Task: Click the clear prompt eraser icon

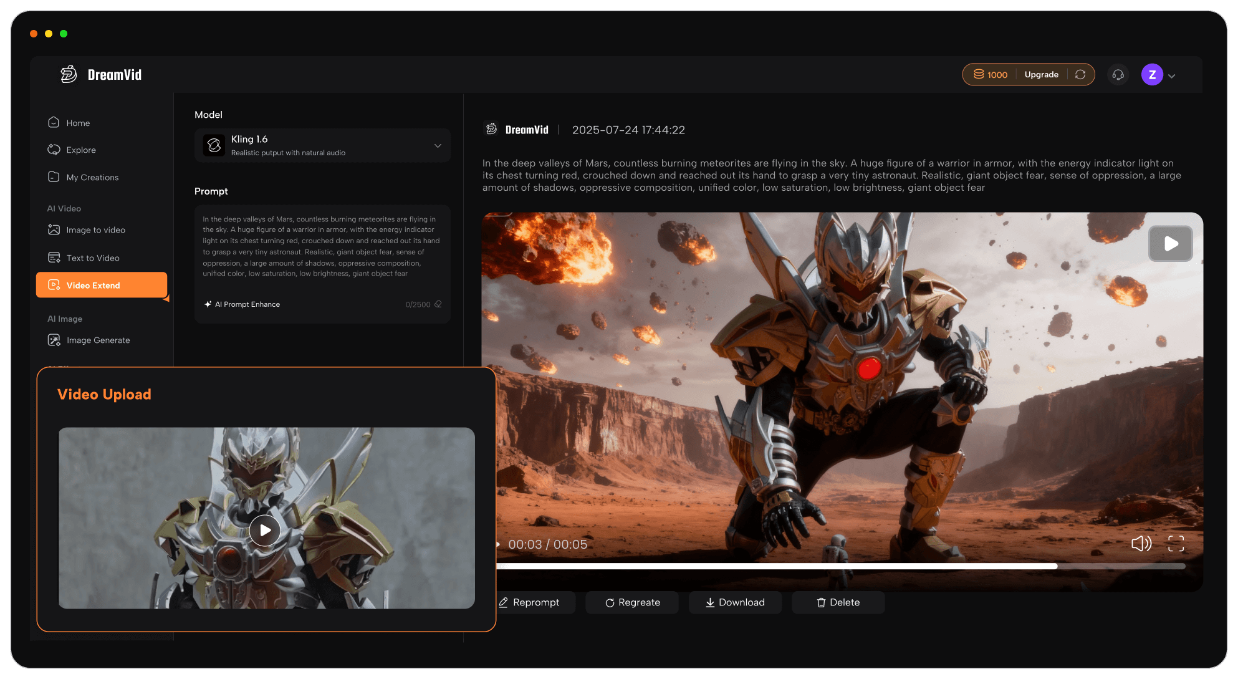Action: click(438, 304)
